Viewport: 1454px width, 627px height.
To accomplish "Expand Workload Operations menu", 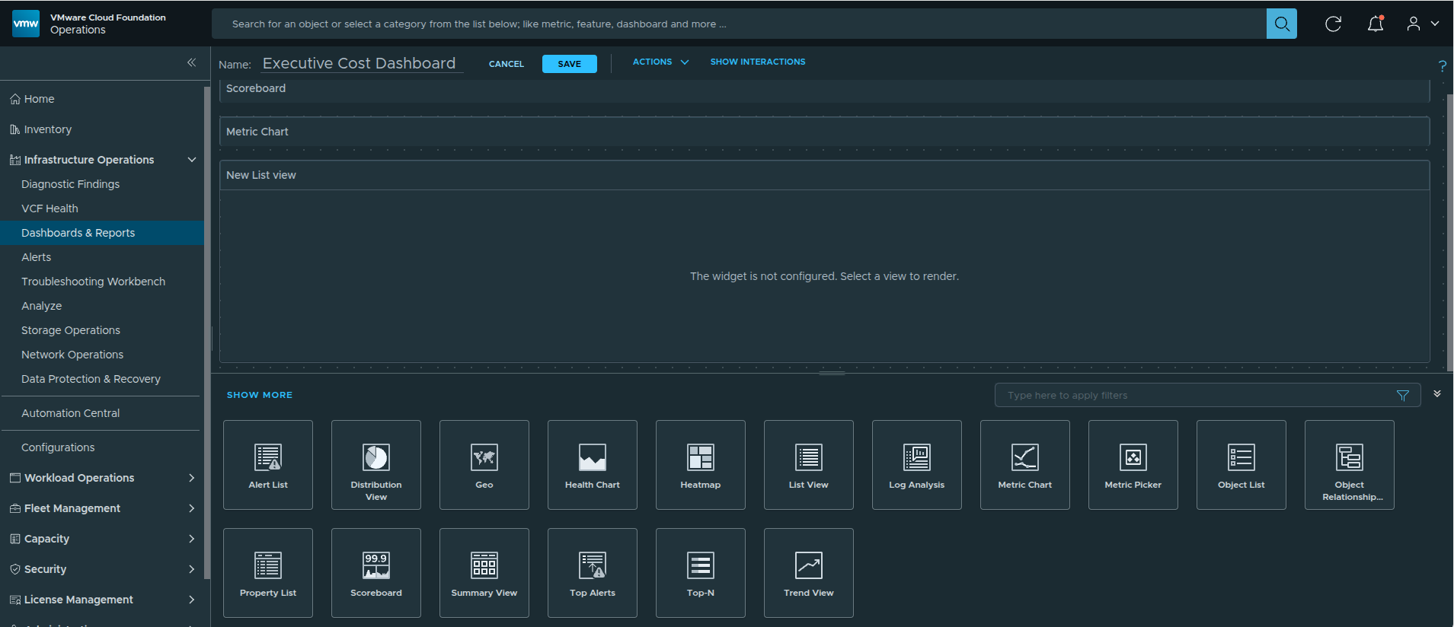I will (x=192, y=478).
